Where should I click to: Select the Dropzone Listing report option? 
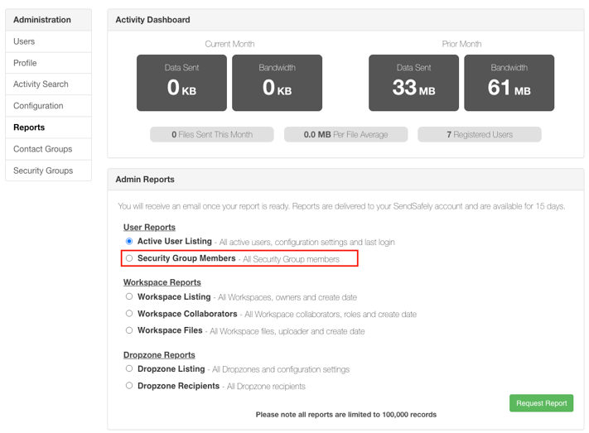pos(129,368)
